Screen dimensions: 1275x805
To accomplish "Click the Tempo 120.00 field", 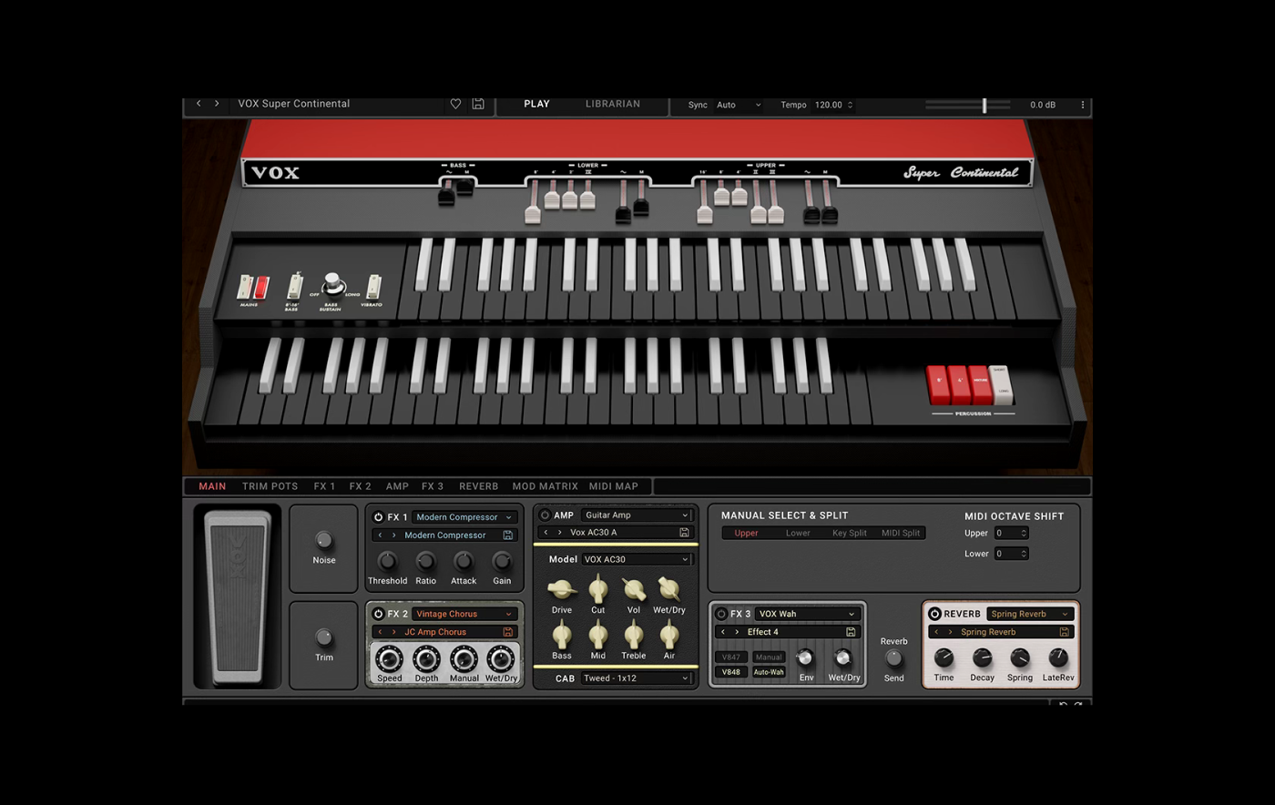I will pos(833,105).
